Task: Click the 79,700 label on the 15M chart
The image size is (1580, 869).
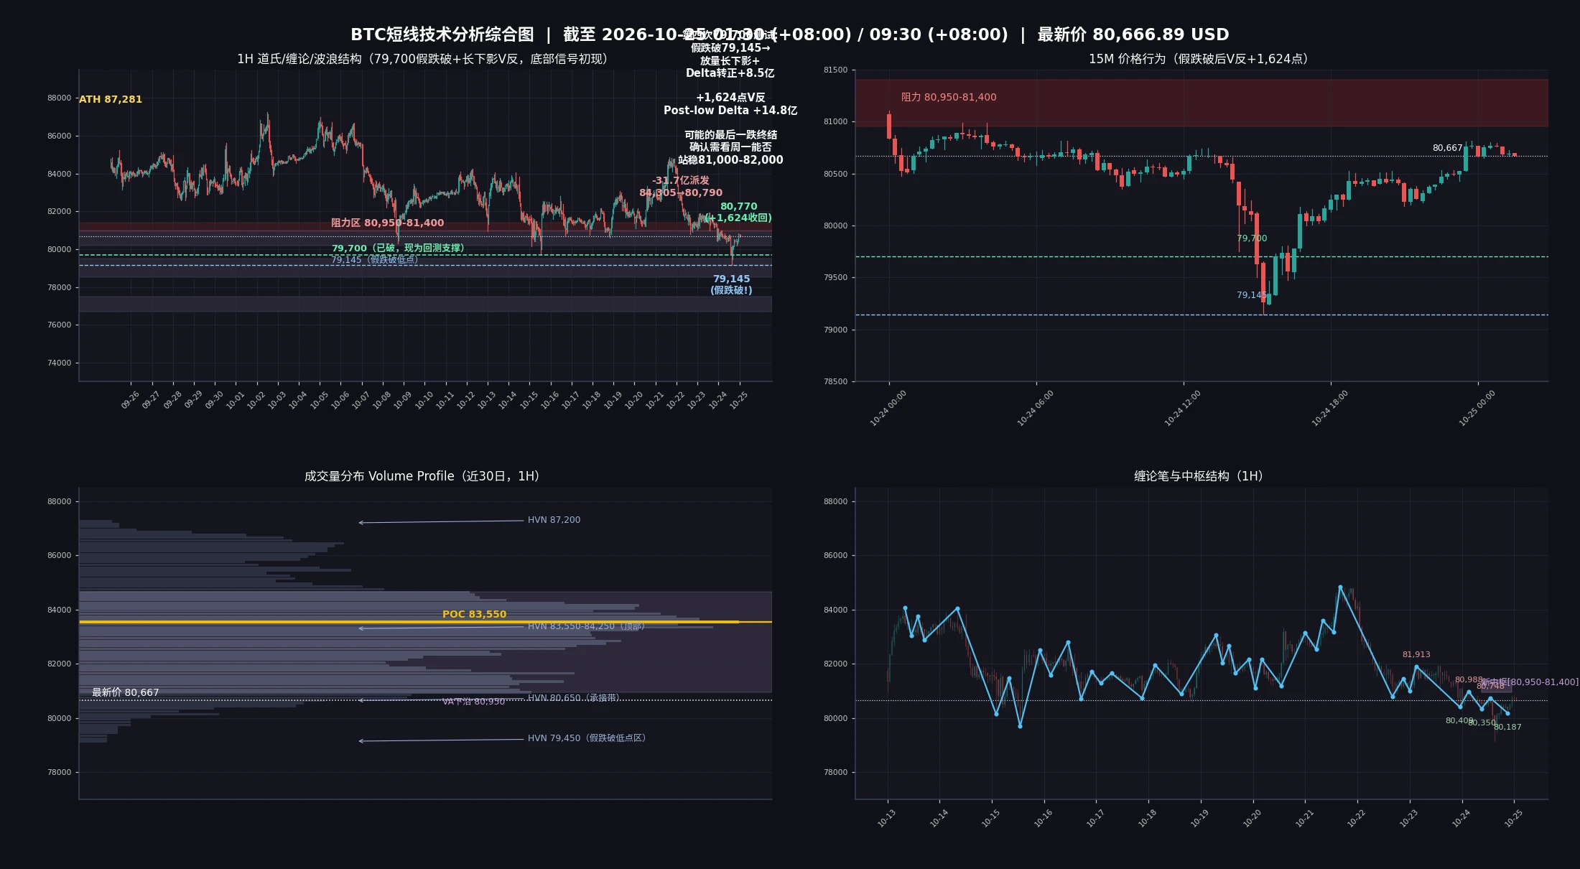Action: click(x=1252, y=238)
